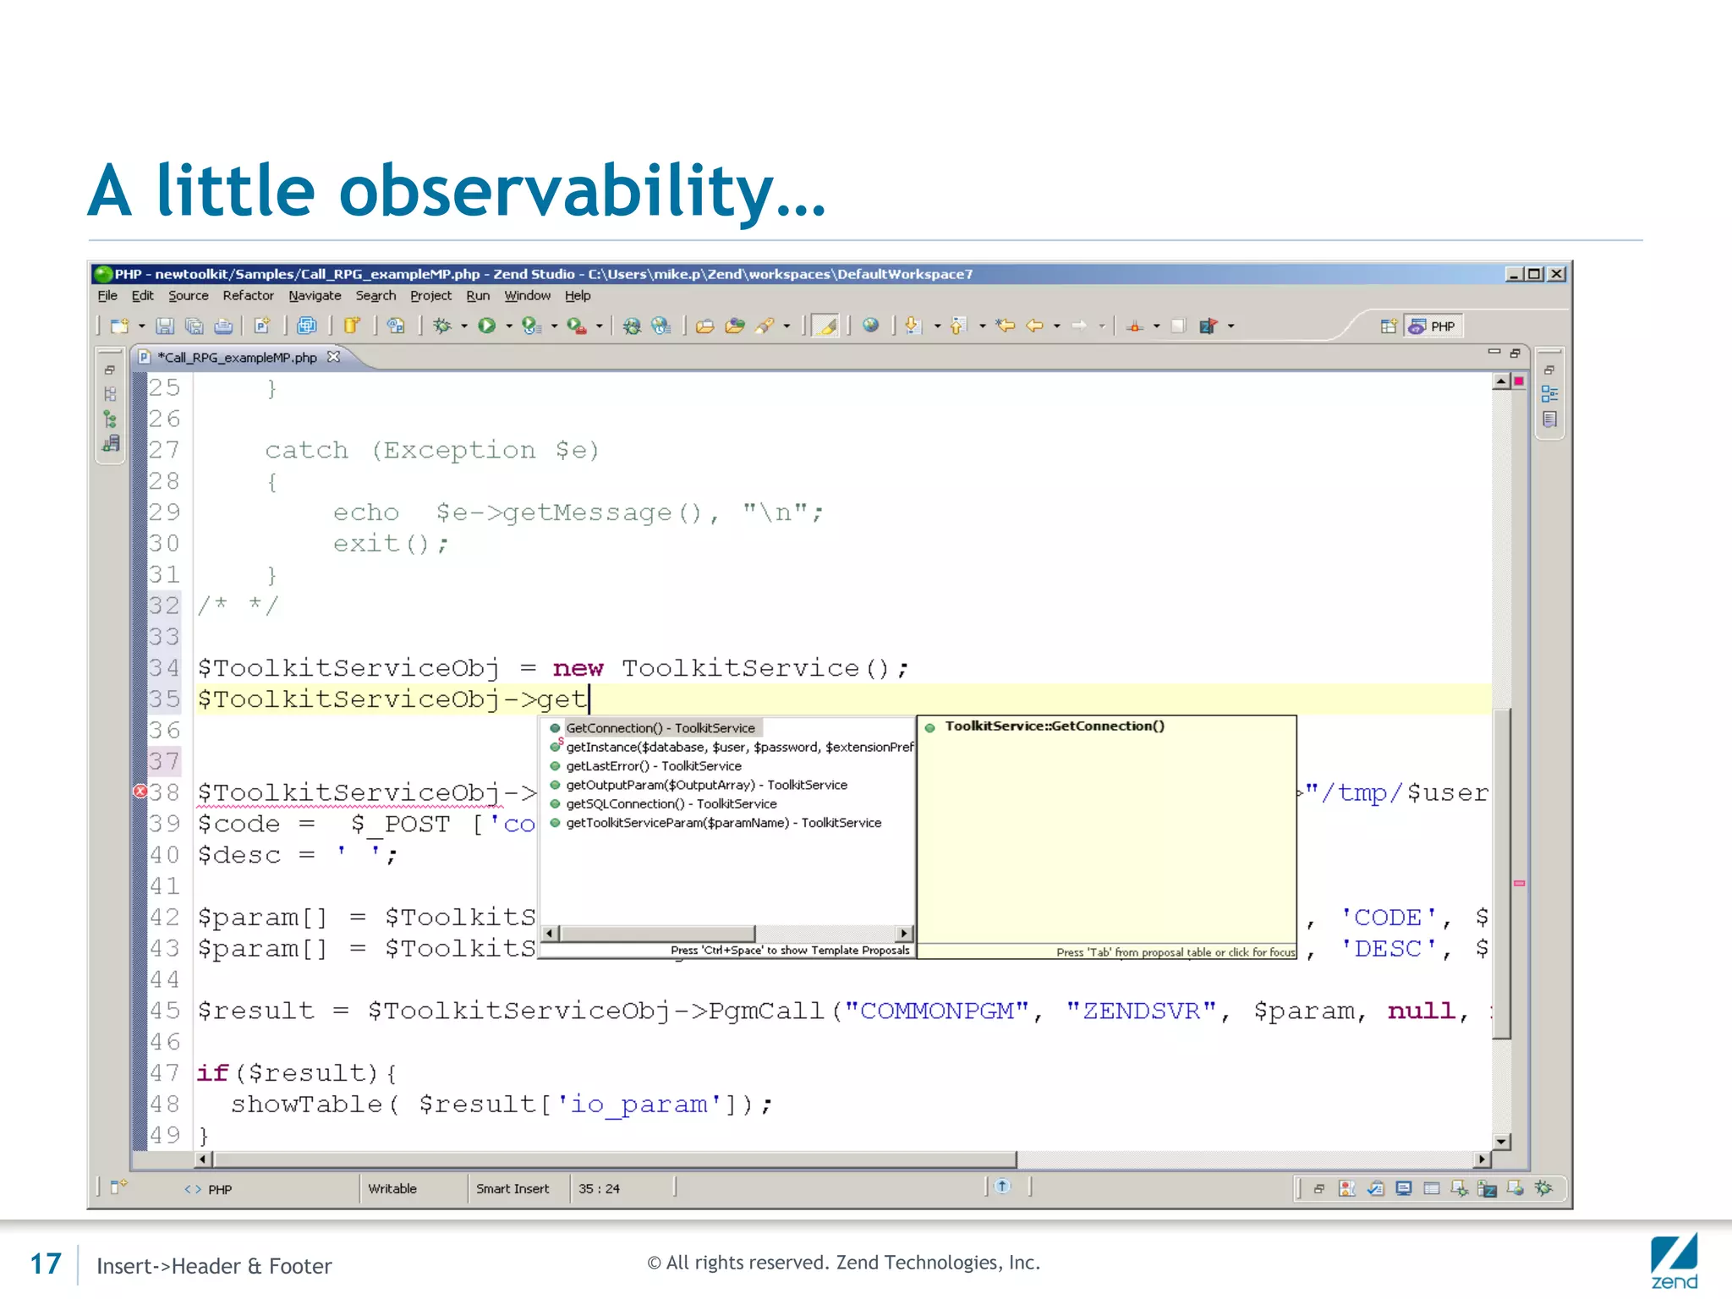
Task: Click the error marker on line 38
Action: (x=140, y=792)
